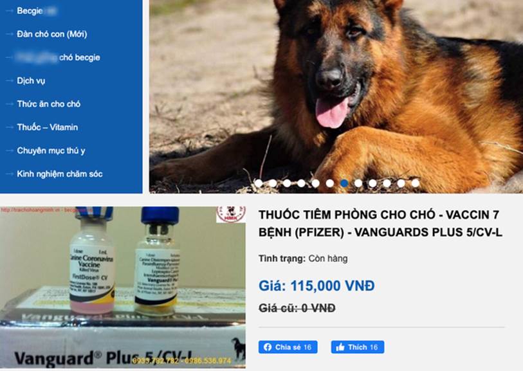Click the arrow icon beside Dịch vụ

[x=10, y=80]
